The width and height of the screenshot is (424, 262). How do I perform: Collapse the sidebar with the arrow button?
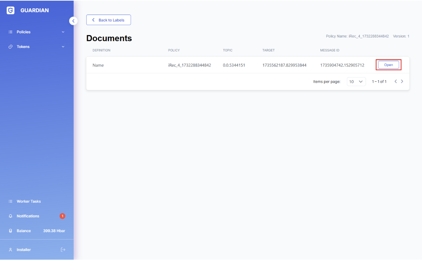point(73,21)
